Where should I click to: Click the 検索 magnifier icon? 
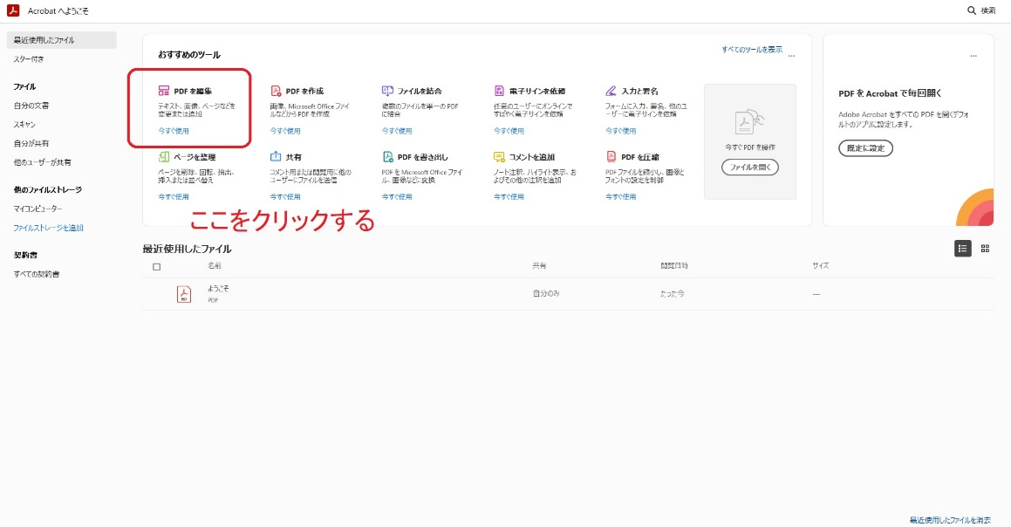click(x=972, y=10)
